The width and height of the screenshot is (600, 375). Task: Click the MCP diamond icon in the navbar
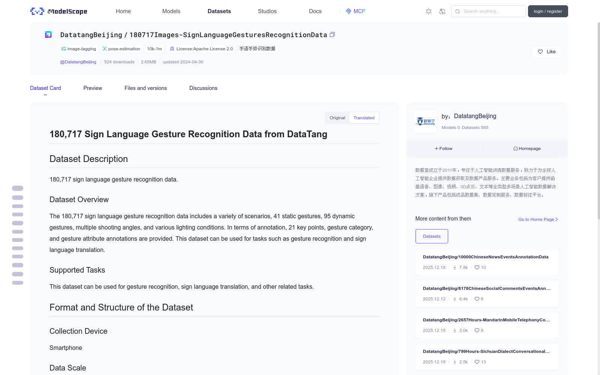348,11
